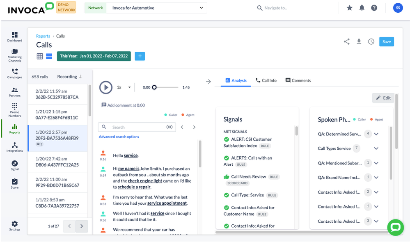The width and height of the screenshot is (410, 242).
Task: Expand QA: Determined Serv... phrase group
Action: click(376, 134)
